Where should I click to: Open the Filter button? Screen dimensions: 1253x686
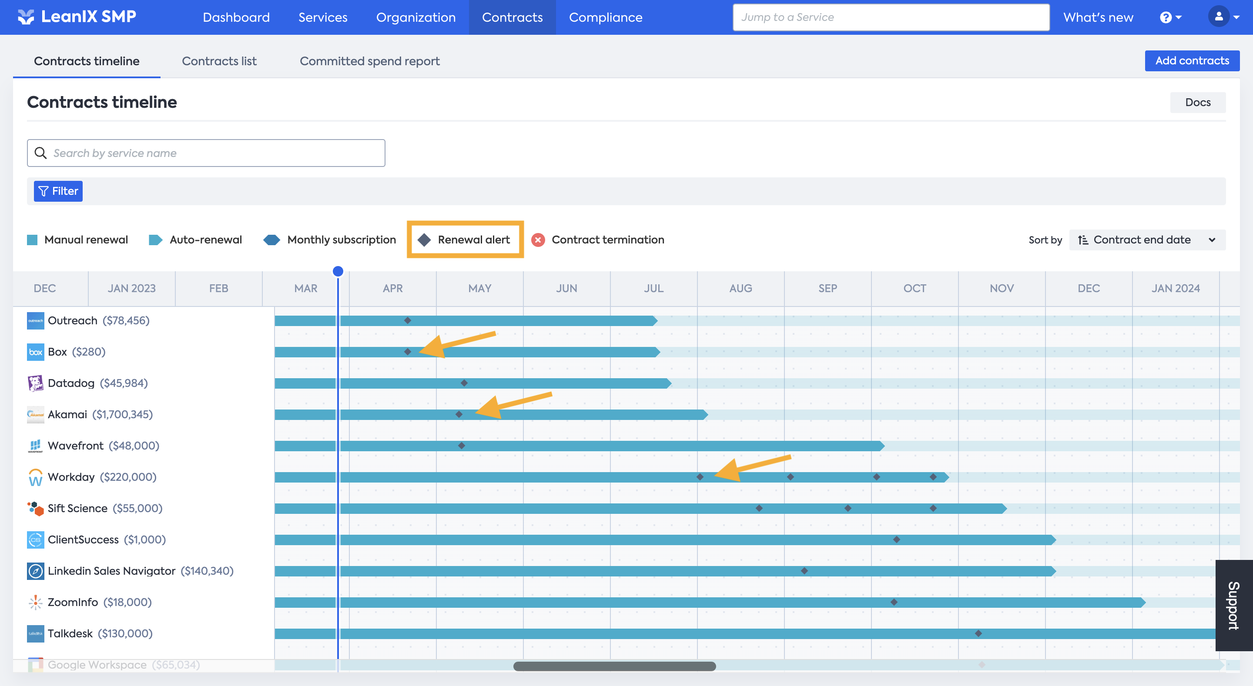[58, 191]
